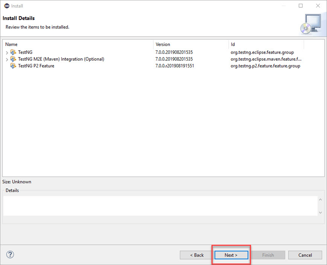
Task: Click the TestNG P2 Feature icon
Action: point(13,66)
